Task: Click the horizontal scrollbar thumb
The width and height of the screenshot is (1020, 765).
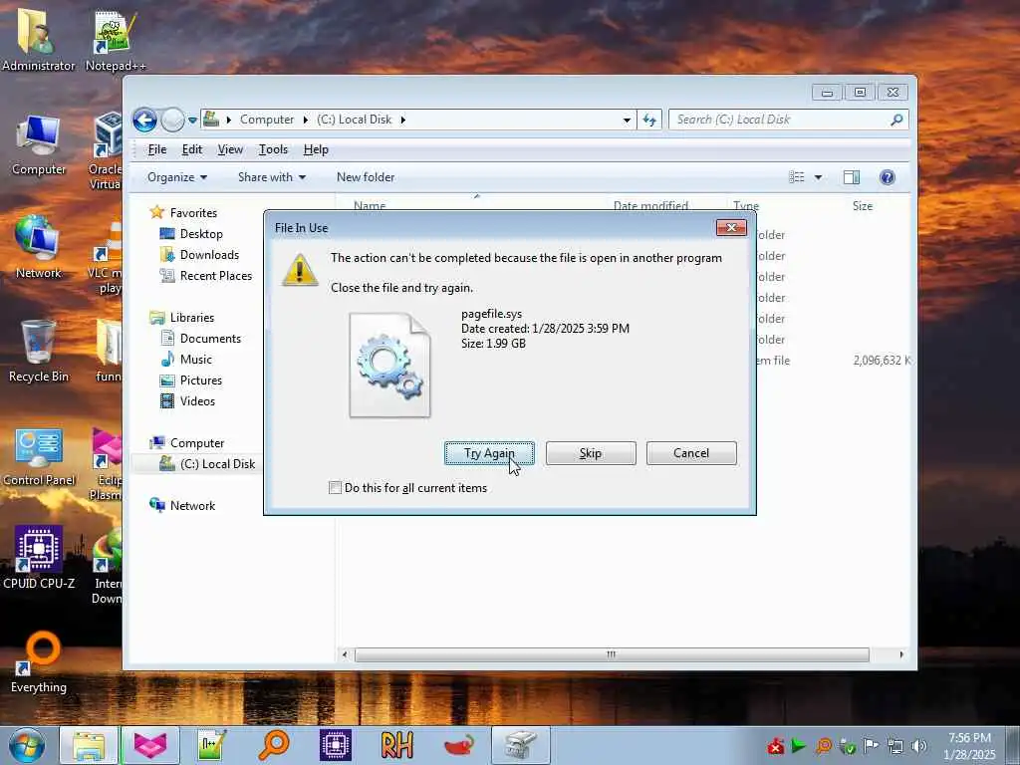Action: click(612, 654)
